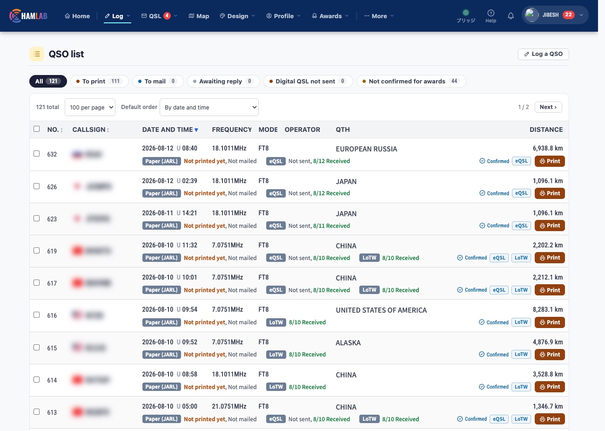Image resolution: width=605 pixels, height=431 pixels.
Task: Click the LoTW confirmed badge in row 613
Action: [x=521, y=419]
